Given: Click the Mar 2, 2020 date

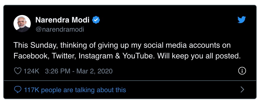Looking at the screenshot, I should (x=94, y=71).
